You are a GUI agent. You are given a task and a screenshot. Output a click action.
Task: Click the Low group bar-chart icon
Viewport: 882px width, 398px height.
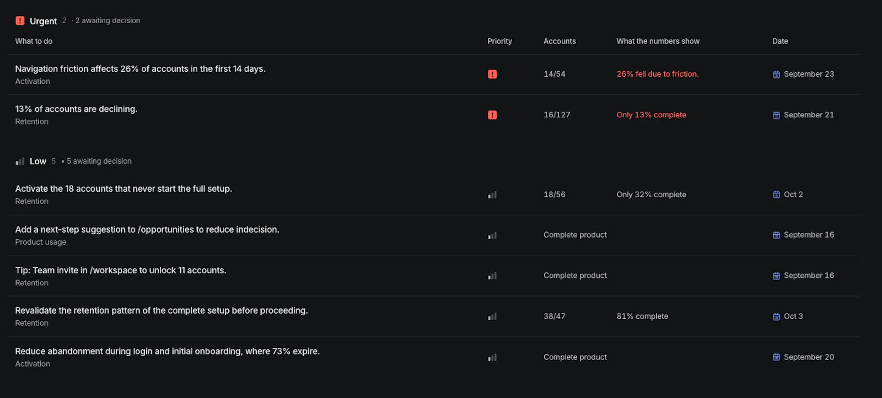pyautogui.click(x=20, y=162)
